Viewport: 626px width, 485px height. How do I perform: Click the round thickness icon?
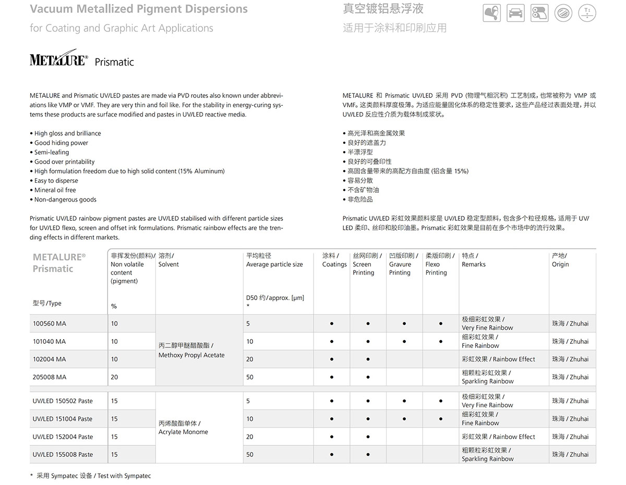pyautogui.click(x=587, y=13)
